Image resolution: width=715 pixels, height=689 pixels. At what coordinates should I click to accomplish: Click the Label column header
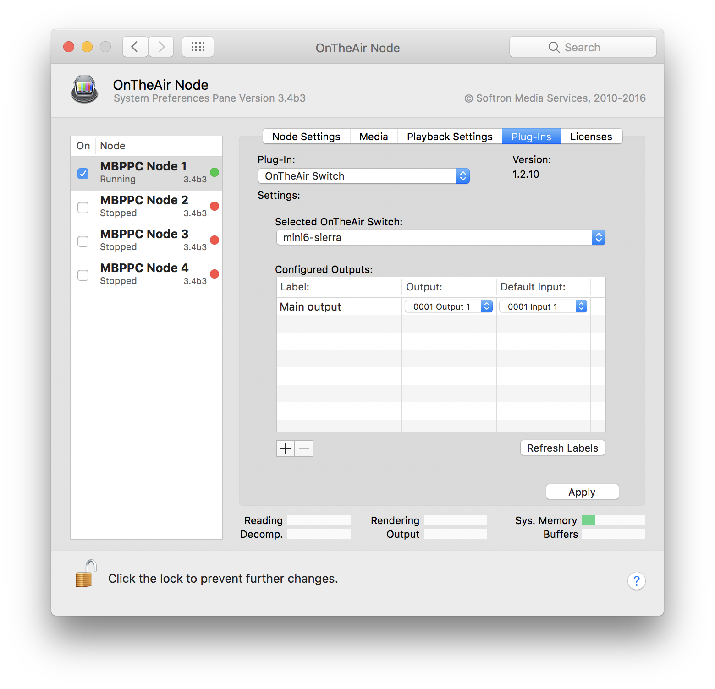339,287
